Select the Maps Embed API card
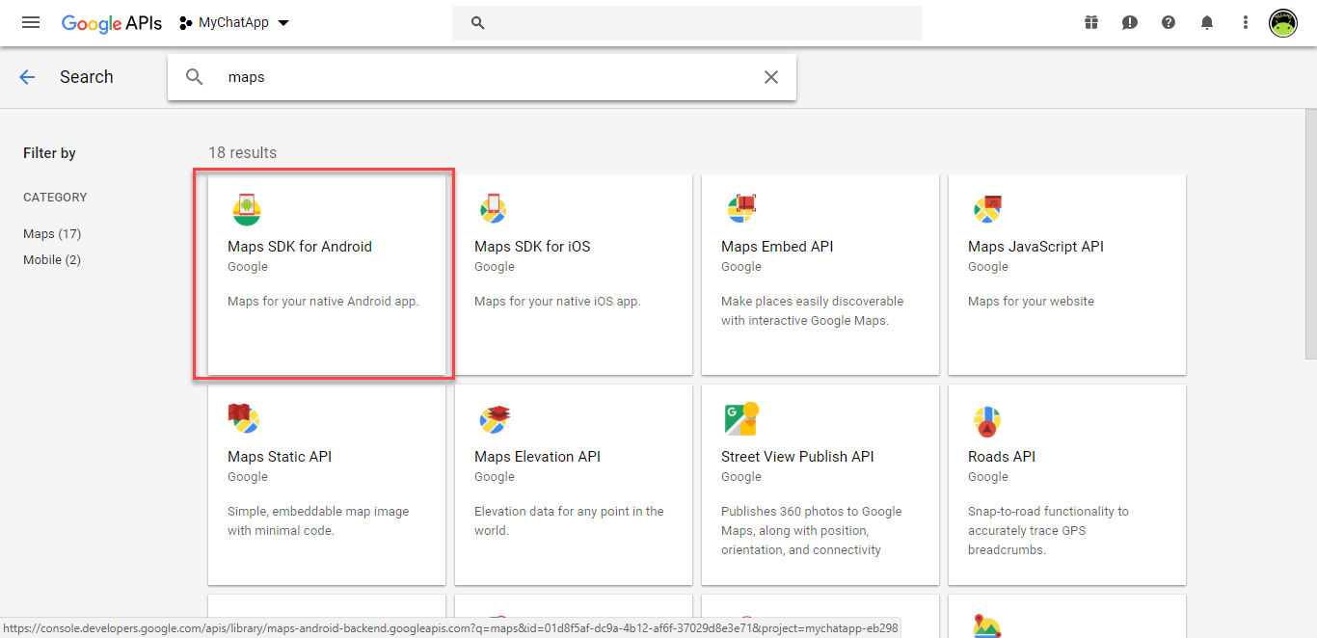 [x=820, y=274]
